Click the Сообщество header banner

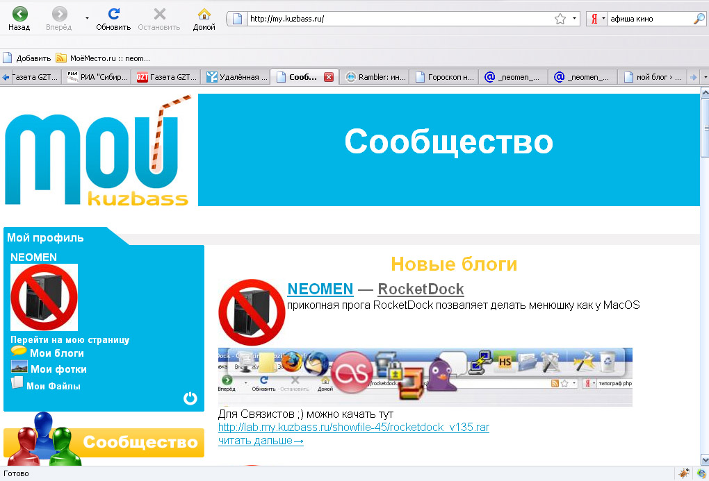[x=448, y=150]
